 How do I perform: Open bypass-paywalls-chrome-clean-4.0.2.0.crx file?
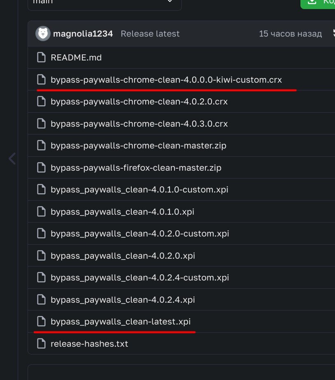coord(139,102)
